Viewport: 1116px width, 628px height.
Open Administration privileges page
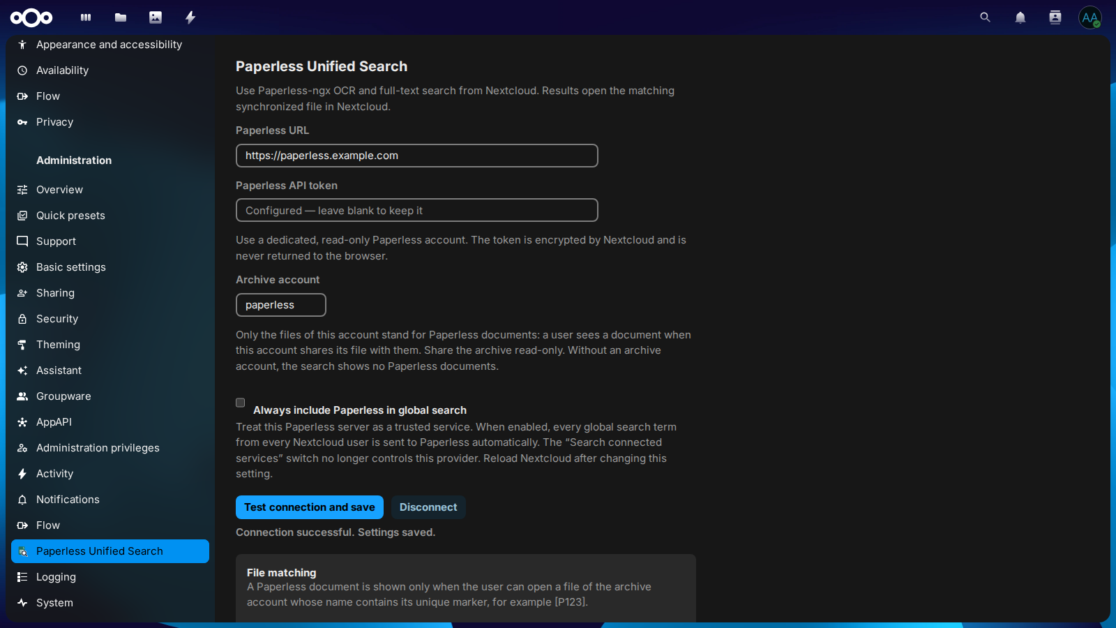coord(110,448)
